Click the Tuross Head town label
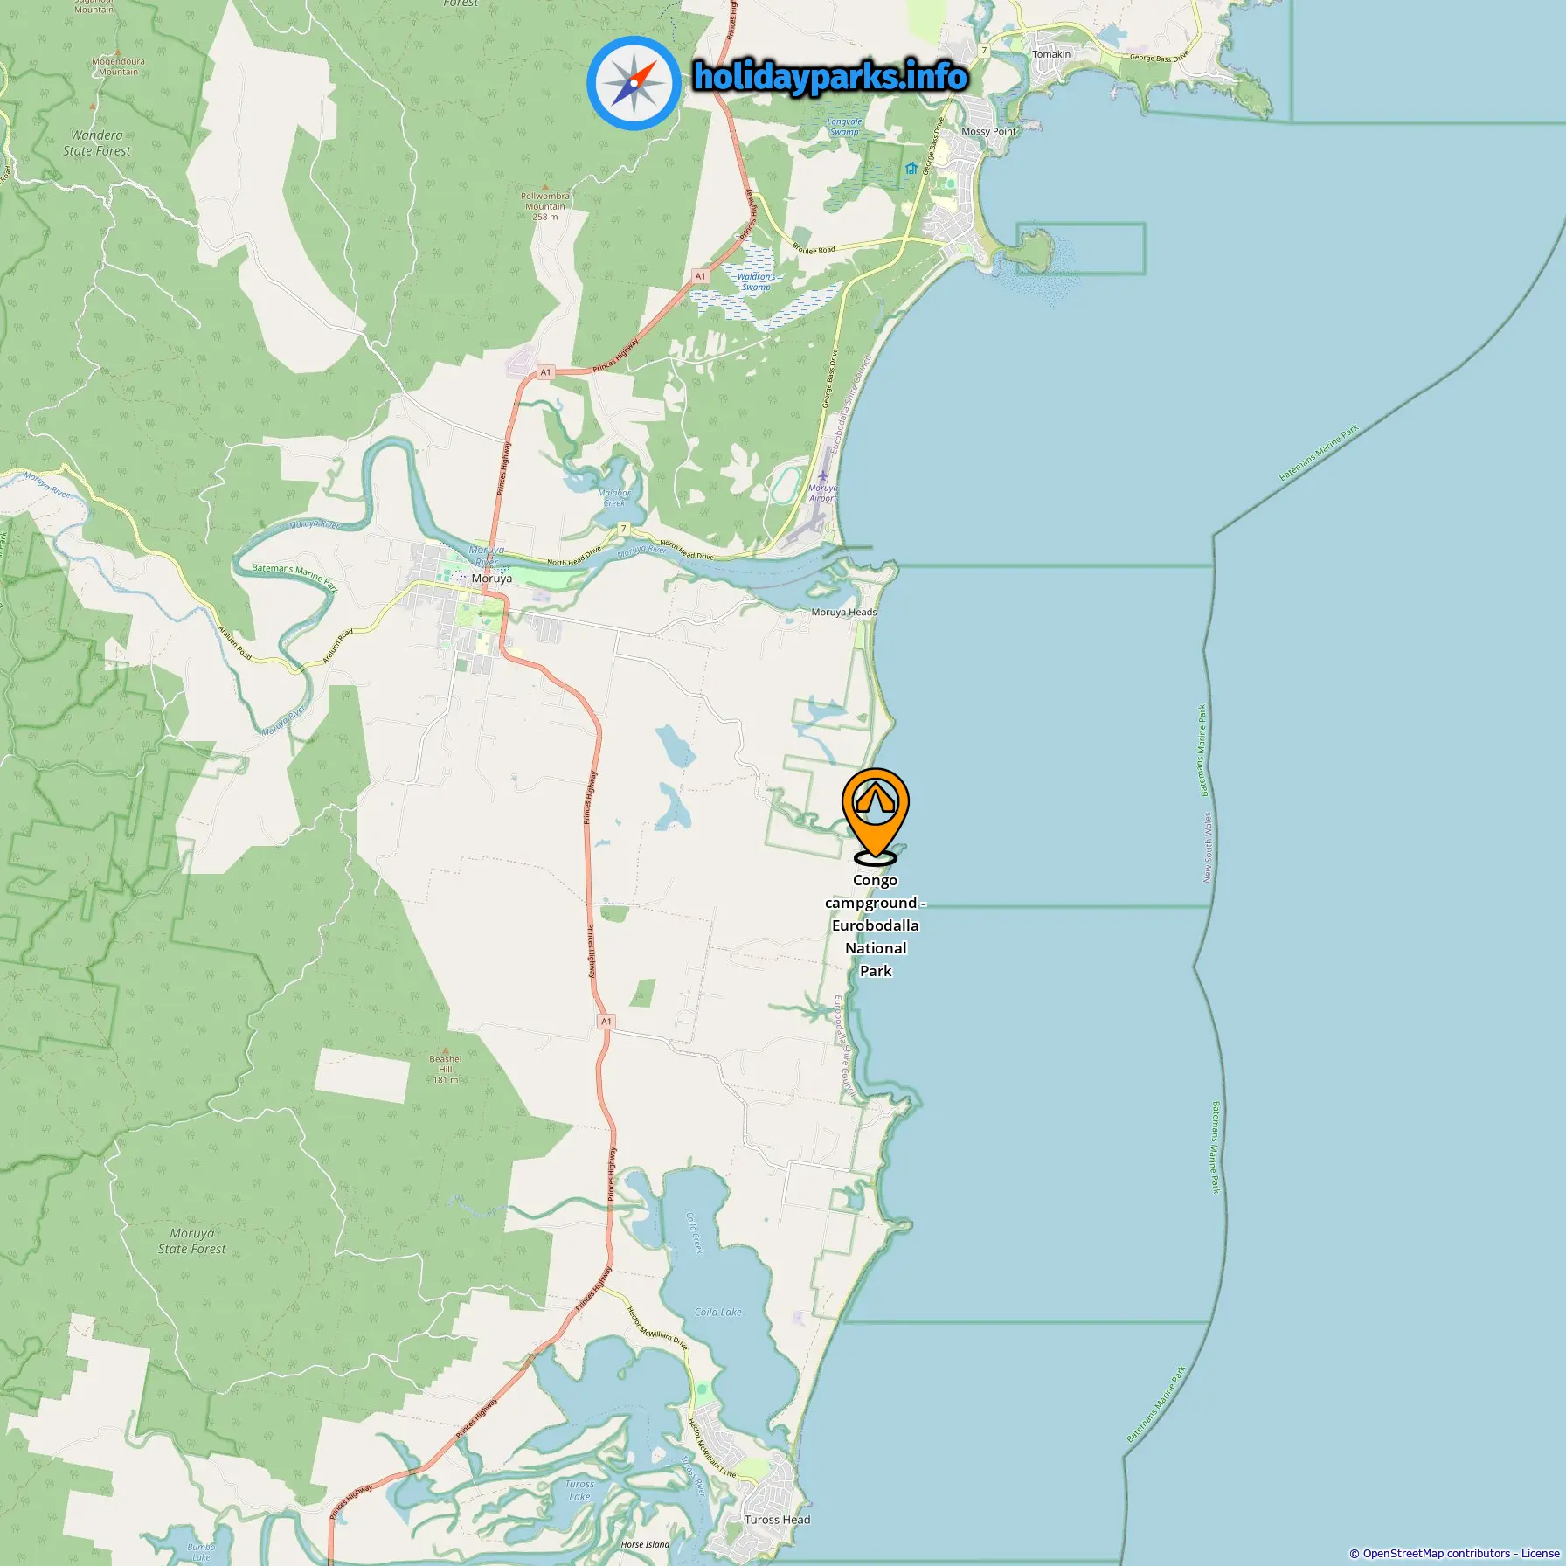1566x1566 pixels. 777,1520
